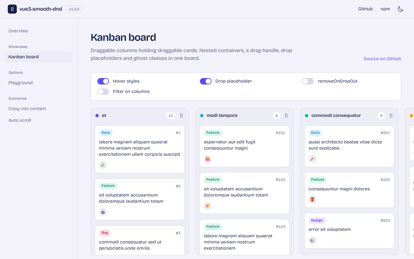
Task: Click the 'modi tempora' column title
Action: point(222,116)
